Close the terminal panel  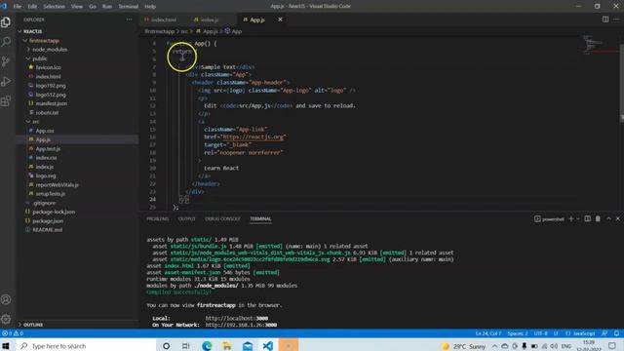[x=617, y=218]
